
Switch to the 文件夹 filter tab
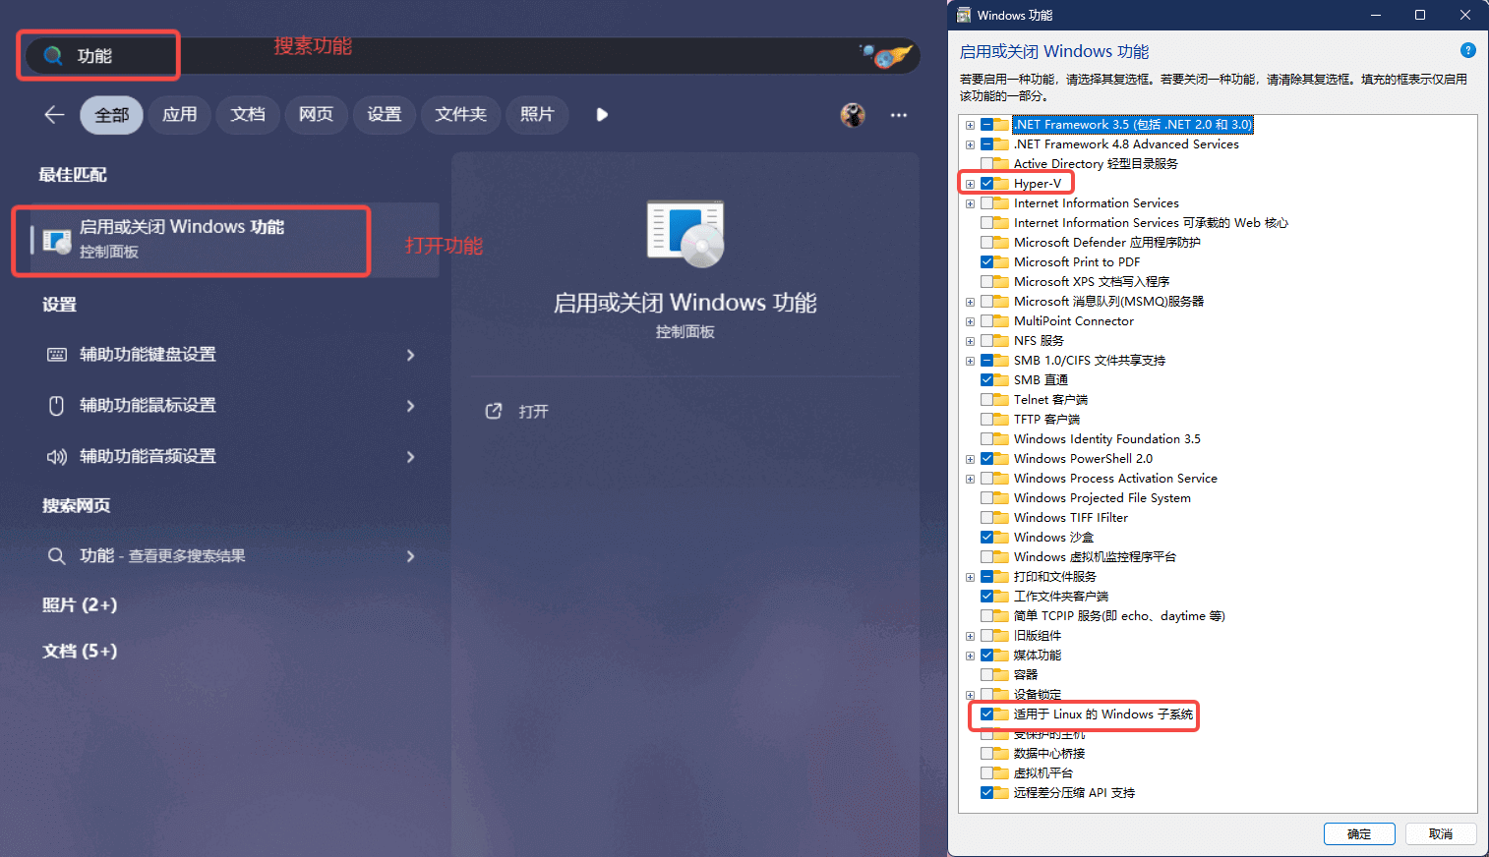461,115
